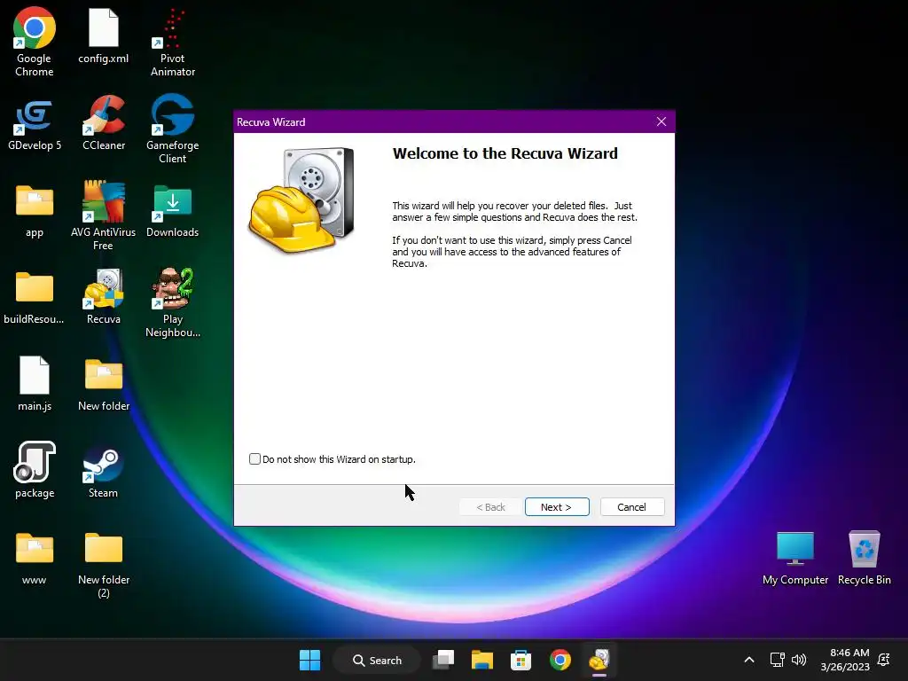Select the main.js file icon
The image size is (908, 681).
(35, 383)
